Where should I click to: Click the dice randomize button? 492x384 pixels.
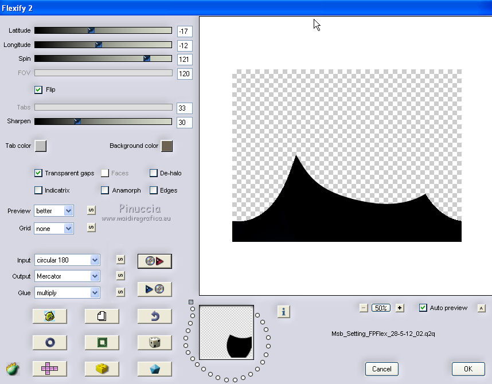pyautogui.click(x=155, y=342)
